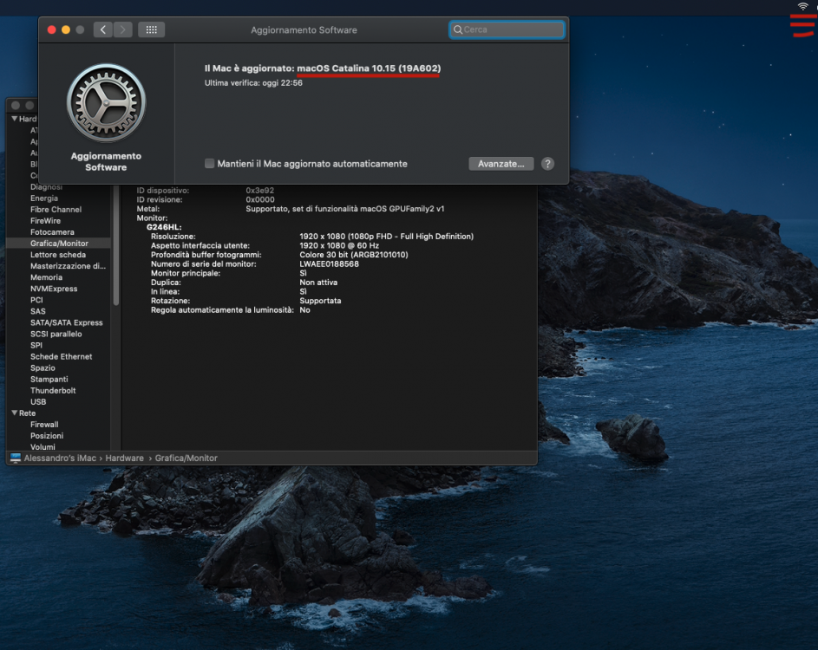Collapse the Hardware section triangle
Image resolution: width=818 pixels, height=650 pixels.
pos(15,119)
